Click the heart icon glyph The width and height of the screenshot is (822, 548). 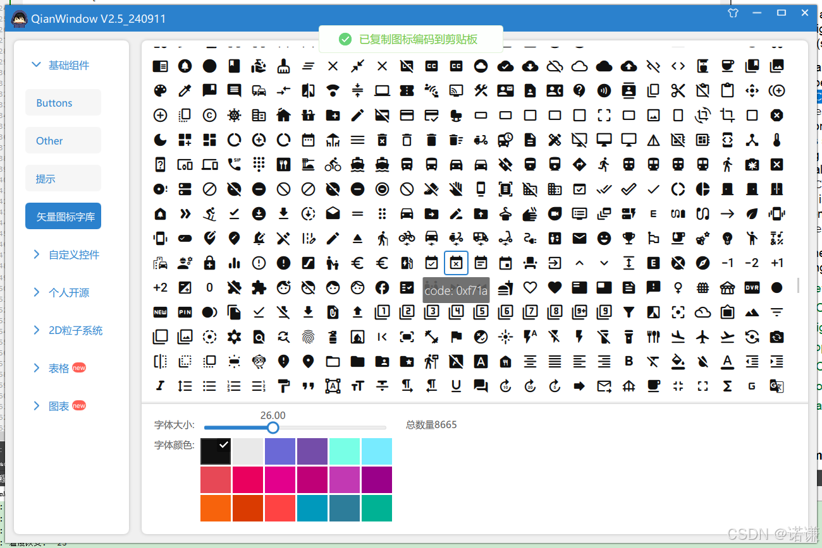tap(555, 287)
